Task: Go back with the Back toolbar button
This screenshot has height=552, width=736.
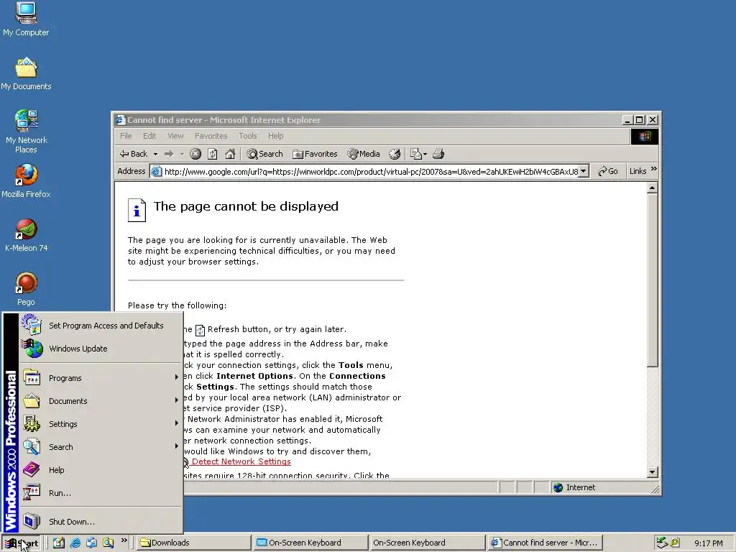Action: pyautogui.click(x=133, y=154)
